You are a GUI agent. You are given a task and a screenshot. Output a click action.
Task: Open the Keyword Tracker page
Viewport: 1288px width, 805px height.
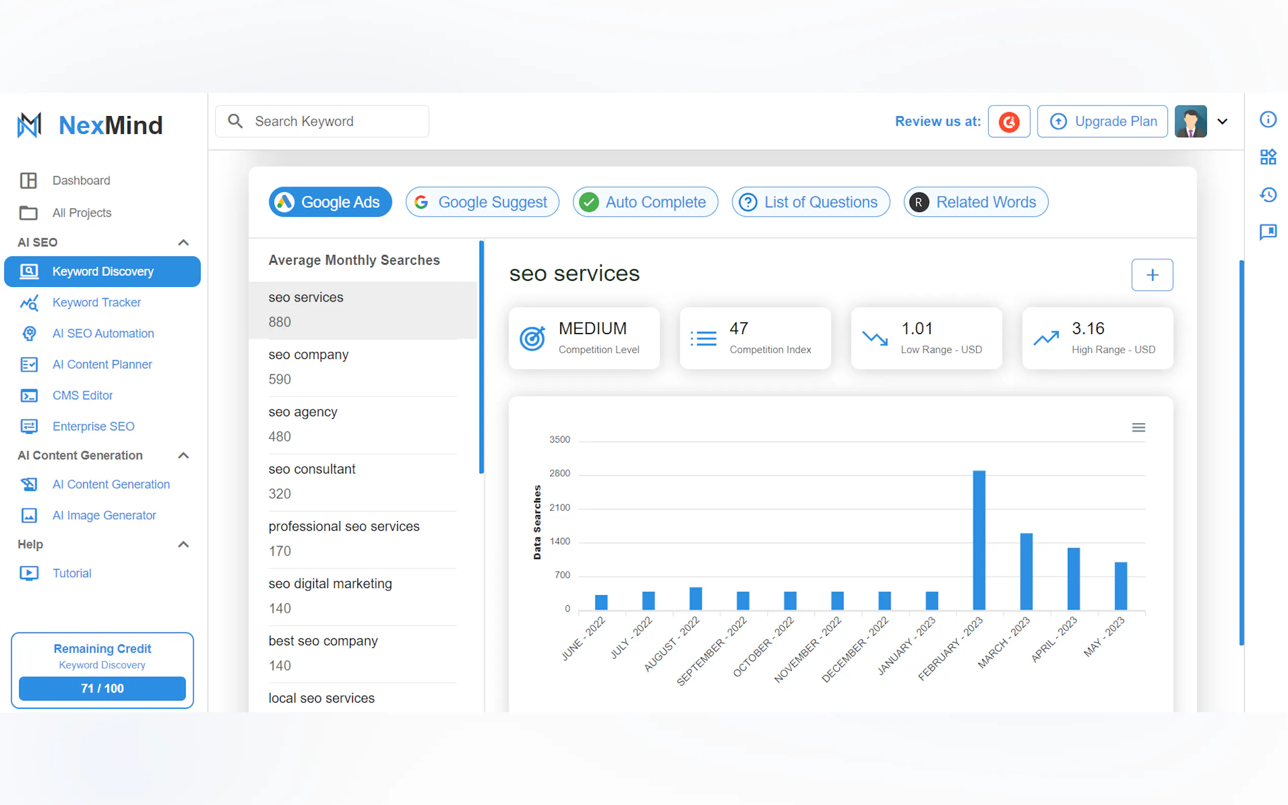(x=96, y=303)
